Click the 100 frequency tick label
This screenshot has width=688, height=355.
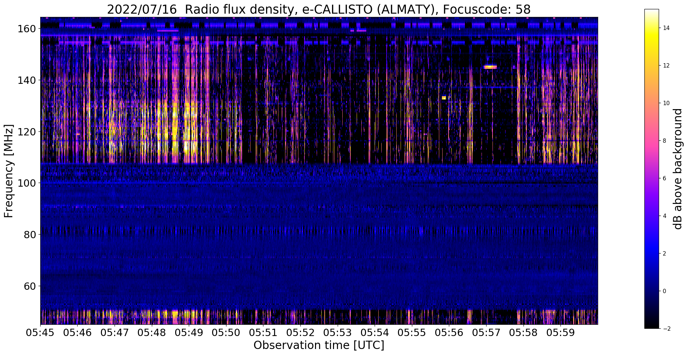(27, 183)
